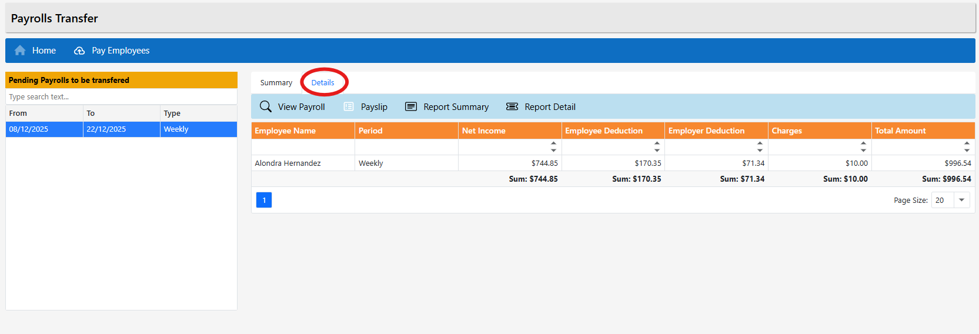Open the Page Size dropdown arrow
The width and height of the screenshot is (979, 334).
[x=962, y=200]
